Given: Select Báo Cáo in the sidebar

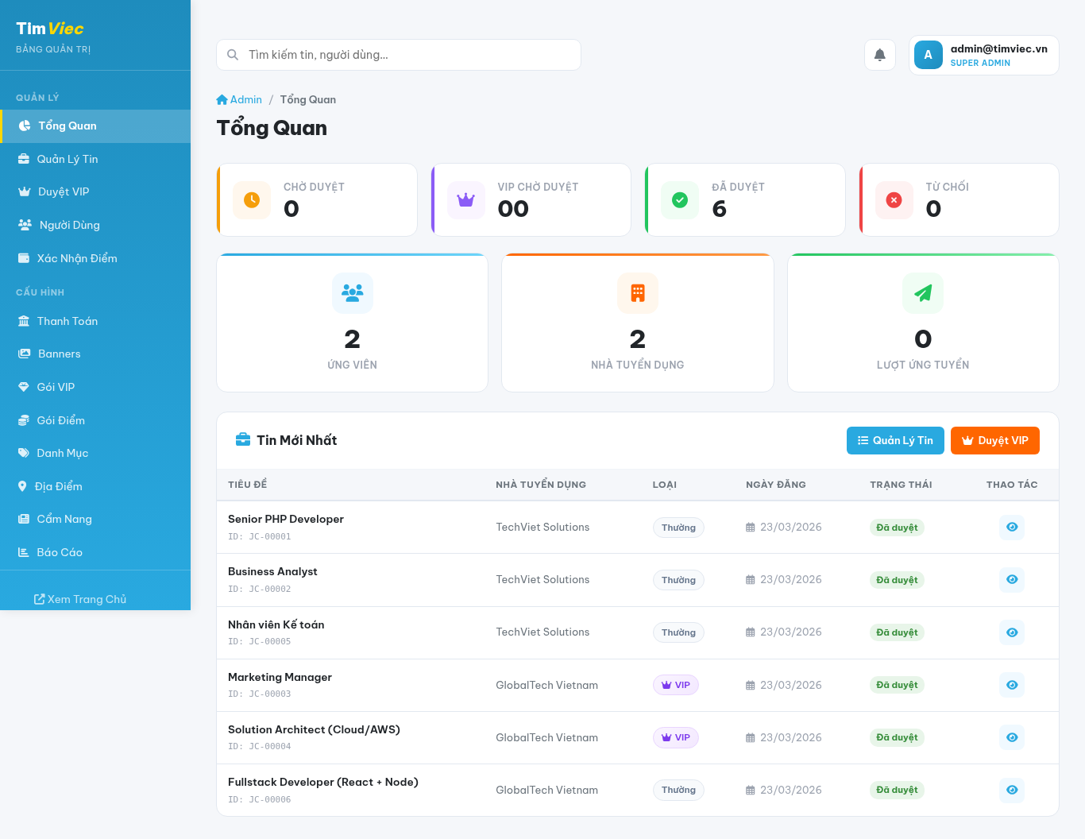Looking at the screenshot, I should (60, 552).
